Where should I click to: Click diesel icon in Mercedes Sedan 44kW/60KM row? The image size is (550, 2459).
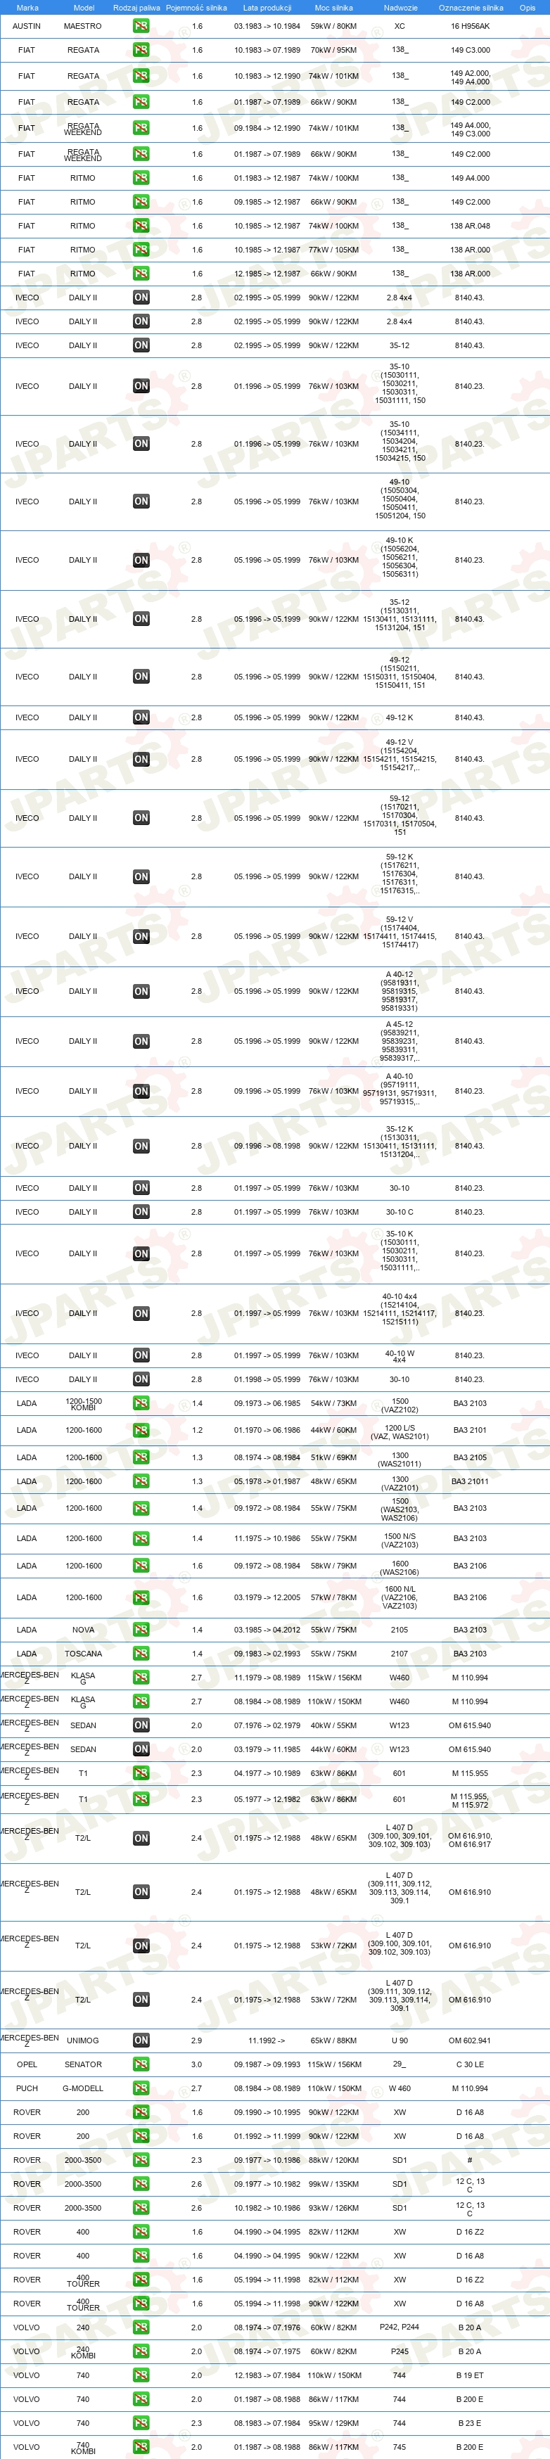click(x=141, y=1750)
